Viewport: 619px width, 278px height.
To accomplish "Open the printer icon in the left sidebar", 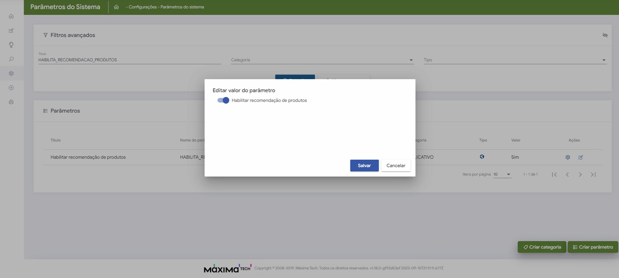I will point(11,102).
